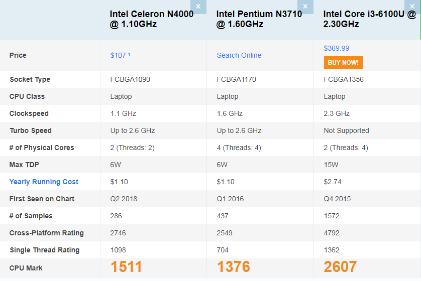Click the 1511 CPU Mark score
Image resolution: width=421 pixels, height=281 pixels.
tap(127, 267)
